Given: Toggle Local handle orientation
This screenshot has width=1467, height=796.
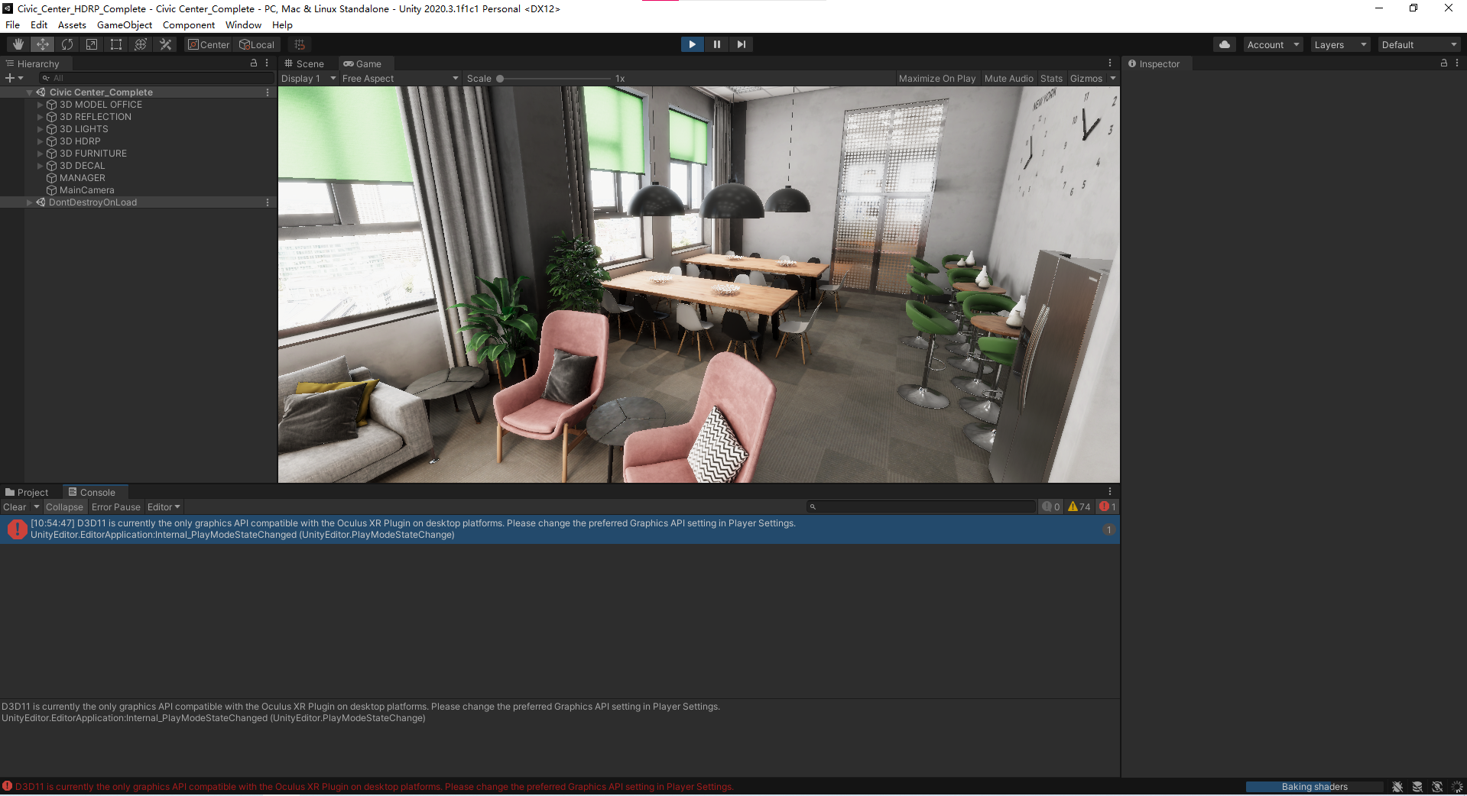Looking at the screenshot, I should pos(257,44).
